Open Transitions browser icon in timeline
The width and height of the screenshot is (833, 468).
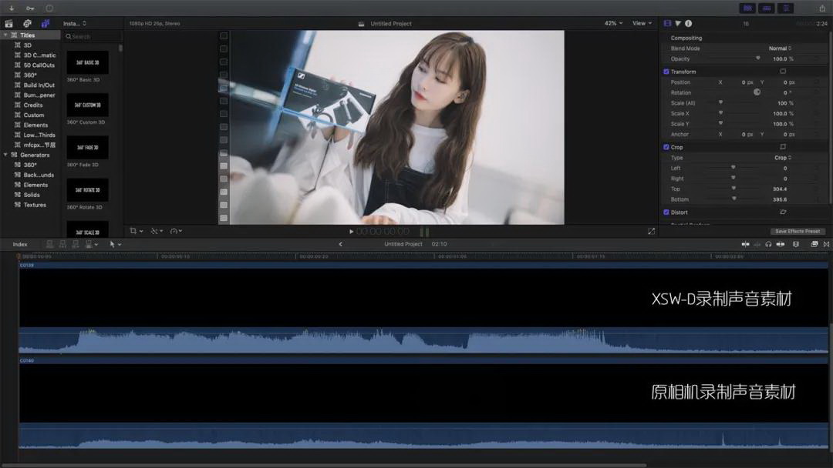point(826,244)
